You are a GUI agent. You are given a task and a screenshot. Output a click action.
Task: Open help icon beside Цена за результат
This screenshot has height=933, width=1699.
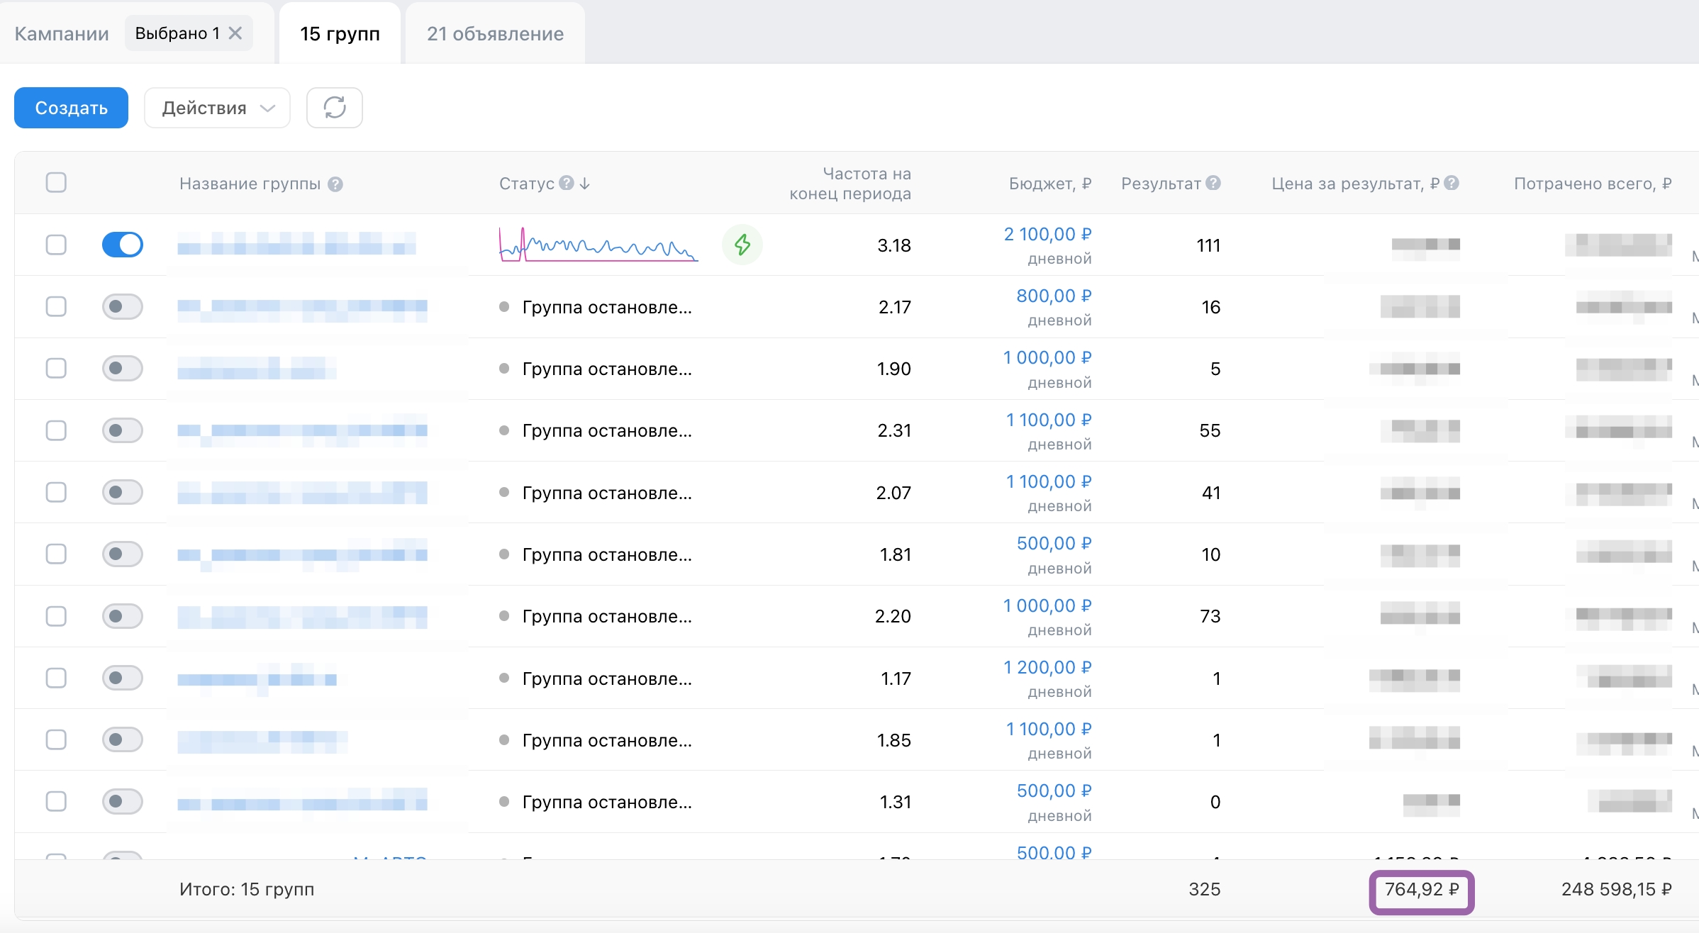pos(1452,183)
